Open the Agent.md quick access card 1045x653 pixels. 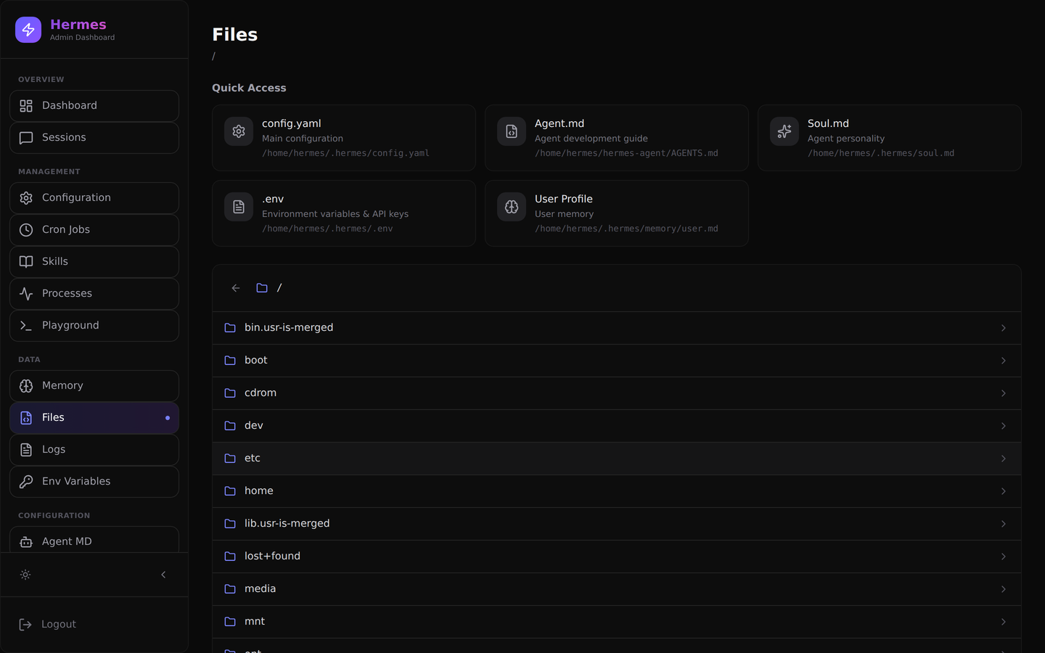point(617,138)
